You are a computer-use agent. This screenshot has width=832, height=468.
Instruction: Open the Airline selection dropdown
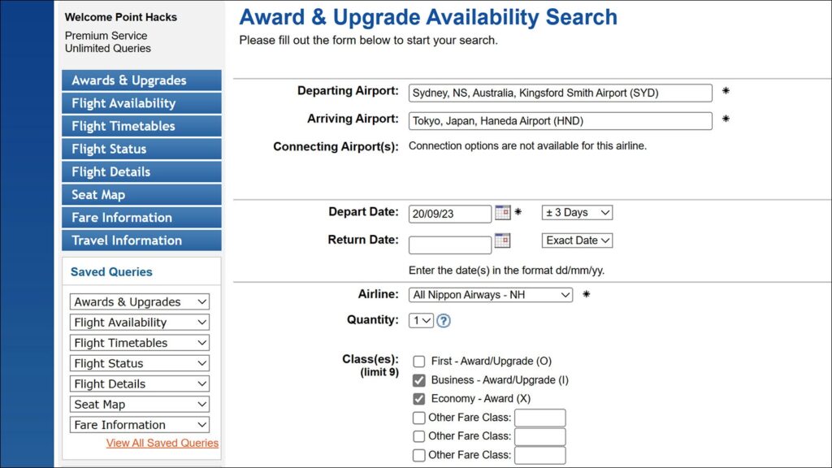[x=490, y=295]
